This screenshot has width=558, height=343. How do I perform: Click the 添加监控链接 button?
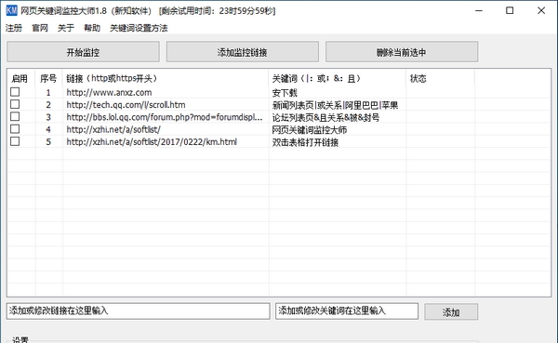[243, 52]
